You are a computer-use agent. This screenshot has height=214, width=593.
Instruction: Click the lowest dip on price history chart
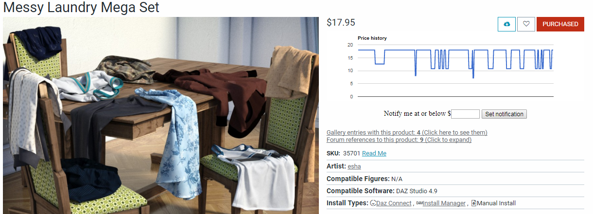473,77
